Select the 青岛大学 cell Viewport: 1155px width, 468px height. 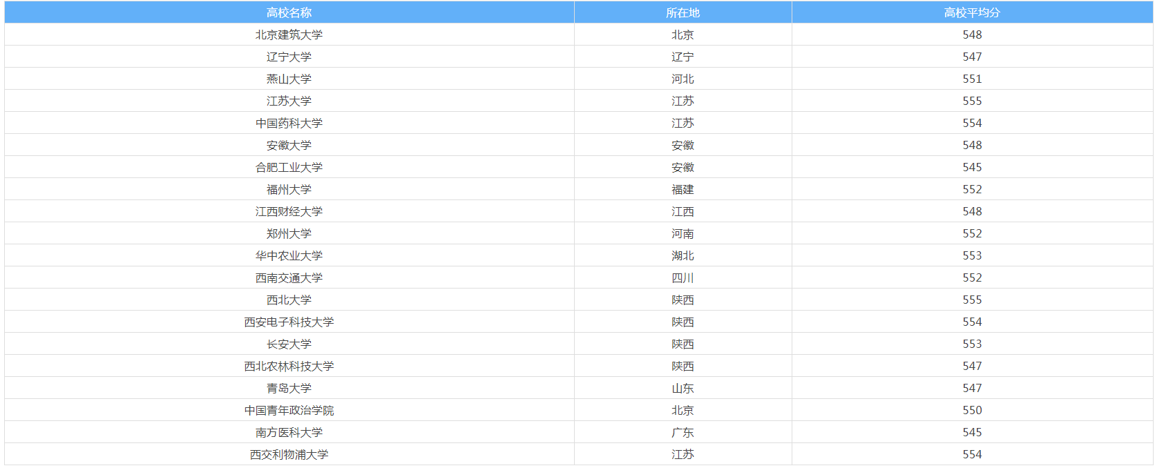click(x=289, y=388)
